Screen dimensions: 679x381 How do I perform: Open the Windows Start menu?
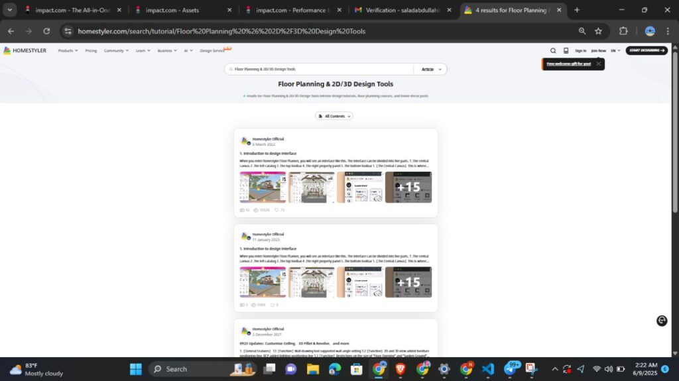click(x=135, y=369)
